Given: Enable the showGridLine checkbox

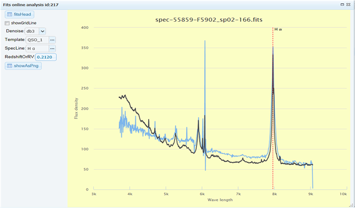Looking at the screenshot, I should [x=7, y=23].
